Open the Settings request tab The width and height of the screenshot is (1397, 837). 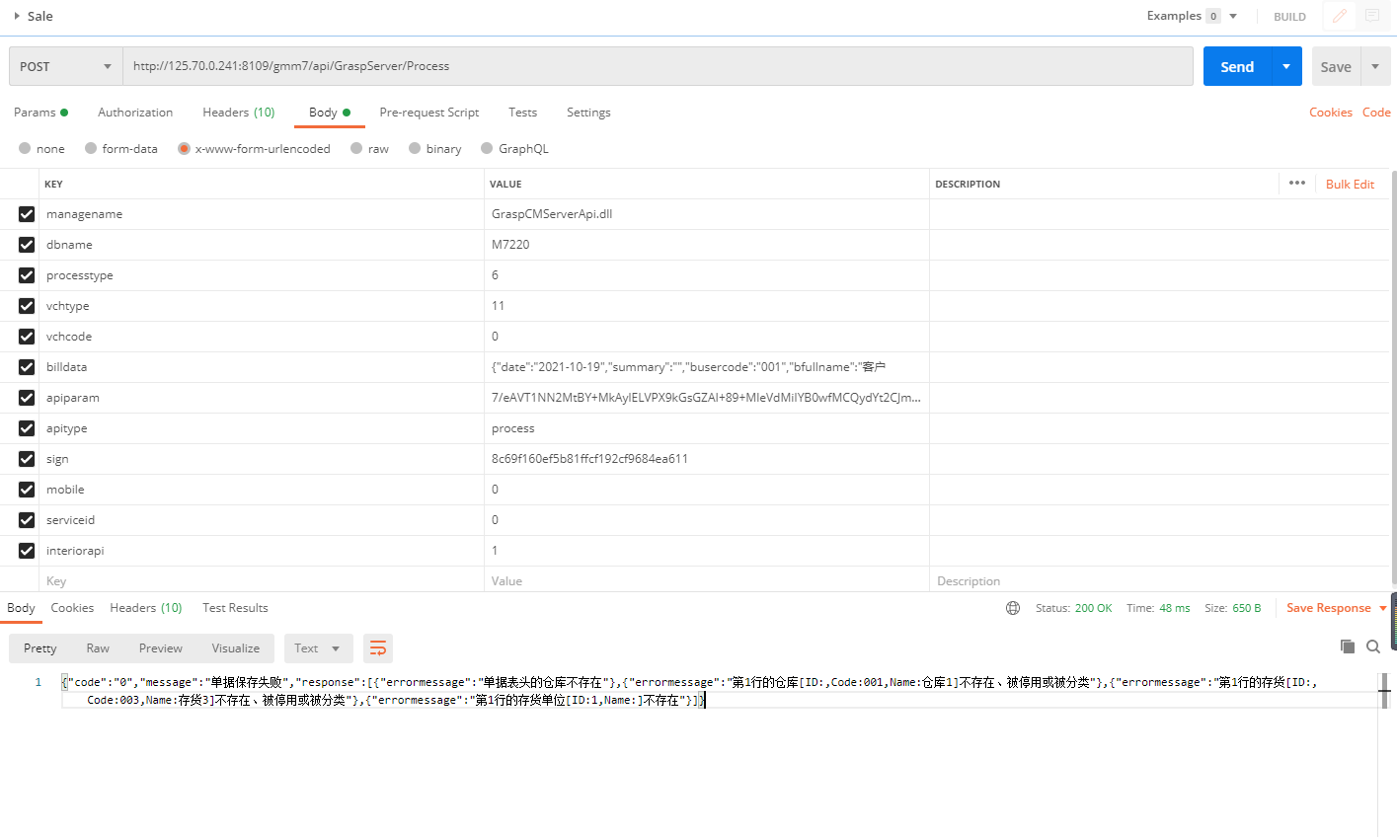point(588,113)
